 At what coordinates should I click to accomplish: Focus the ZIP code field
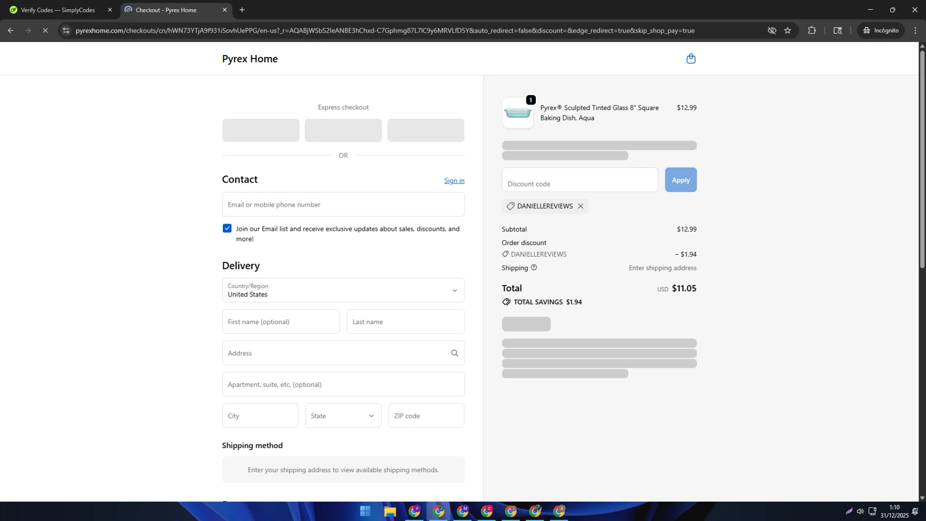pyautogui.click(x=426, y=415)
